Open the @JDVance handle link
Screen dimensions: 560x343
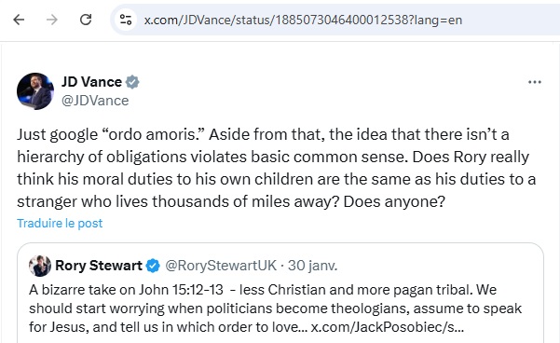95,101
